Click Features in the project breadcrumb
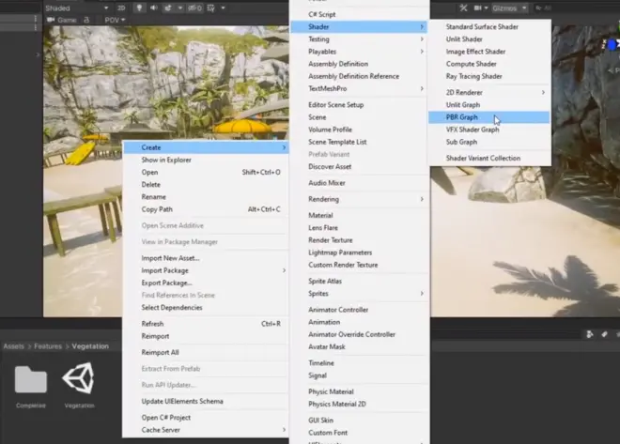 point(48,346)
